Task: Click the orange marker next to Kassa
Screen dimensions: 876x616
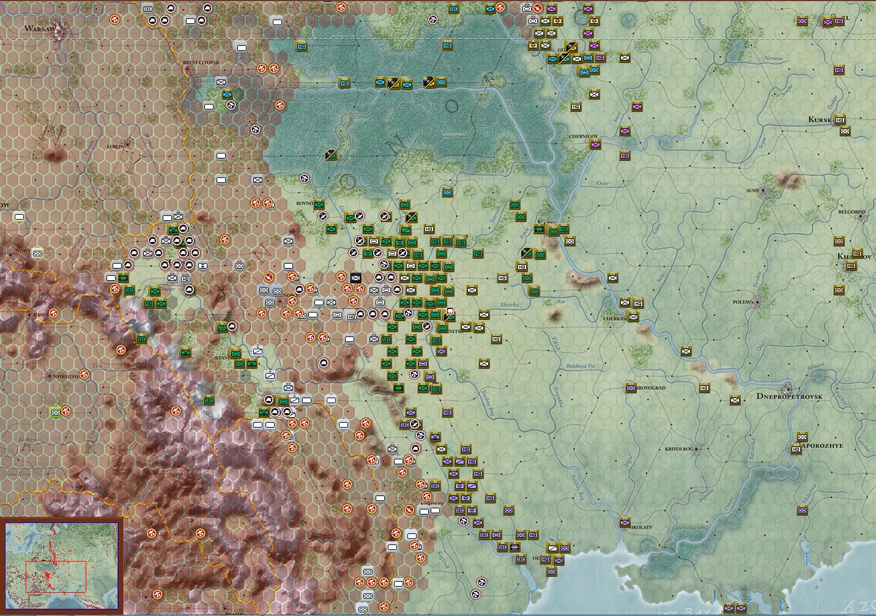Action: pyautogui.click(x=54, y=313)
